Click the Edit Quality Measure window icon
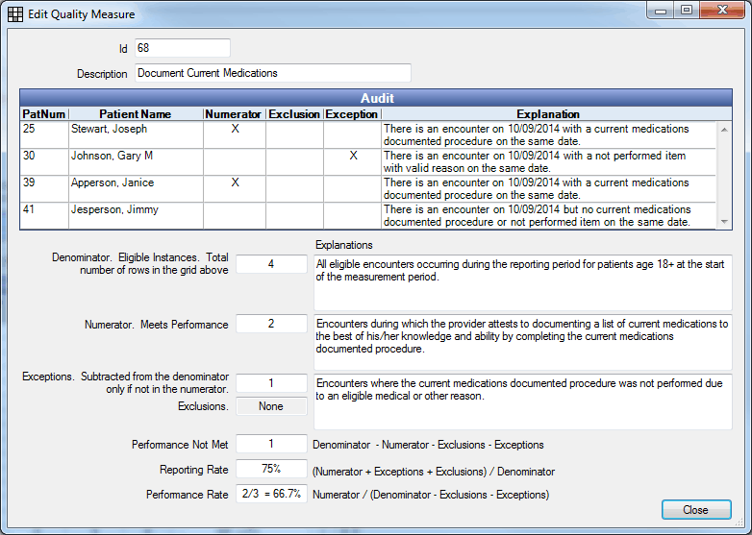 pos(15,14)
